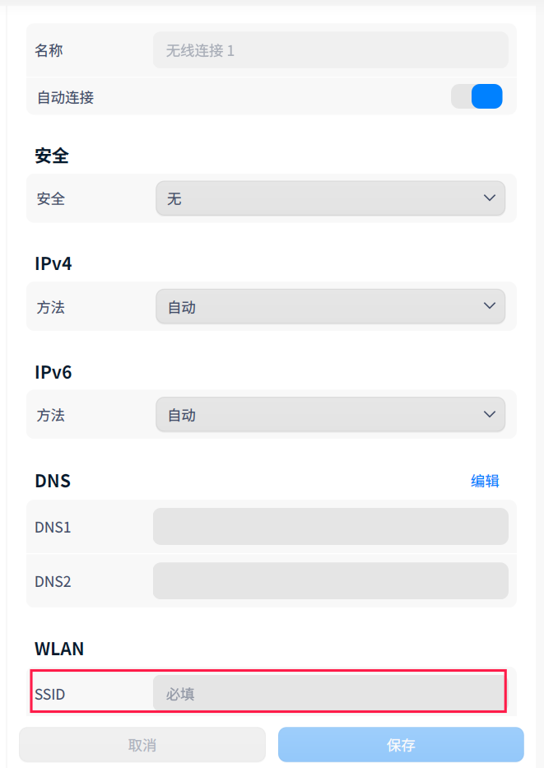This screenshot has height=768, width=544.
Task: Click the chevron arrow in IPv6 方法 dropdown
Action: point(490,414)
